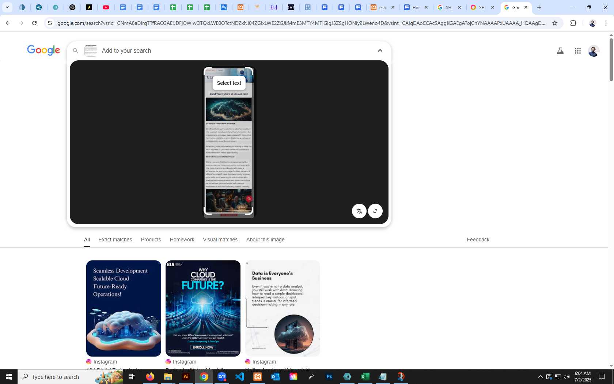This screenshot has height=384, width=614.
Task: Launch Firefox from the taskbar
Action: (x=150, y=377)
